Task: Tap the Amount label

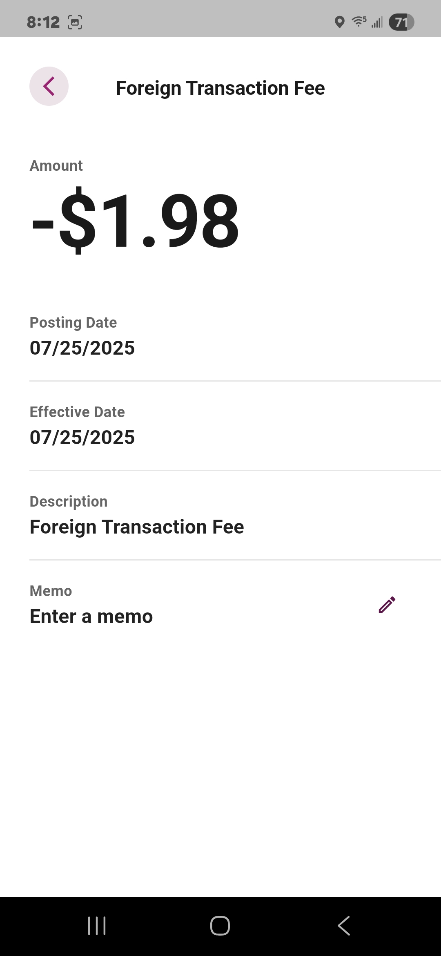Action: [x=56, y=166]
